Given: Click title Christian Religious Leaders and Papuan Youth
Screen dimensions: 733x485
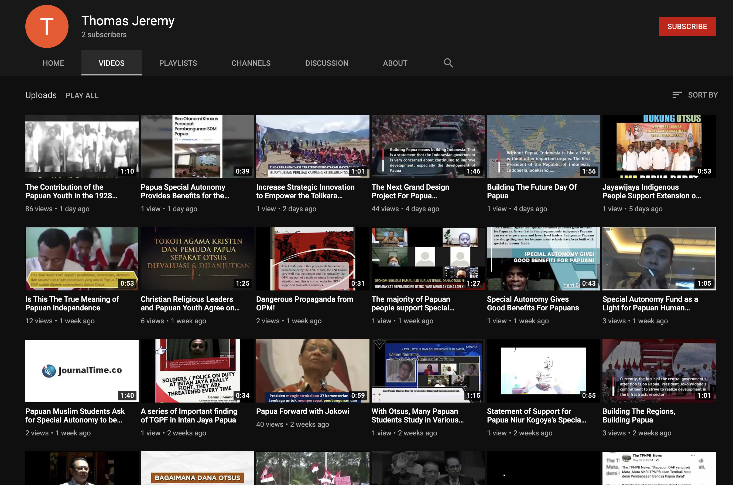Looking at the screenshot, I should 190,303.
